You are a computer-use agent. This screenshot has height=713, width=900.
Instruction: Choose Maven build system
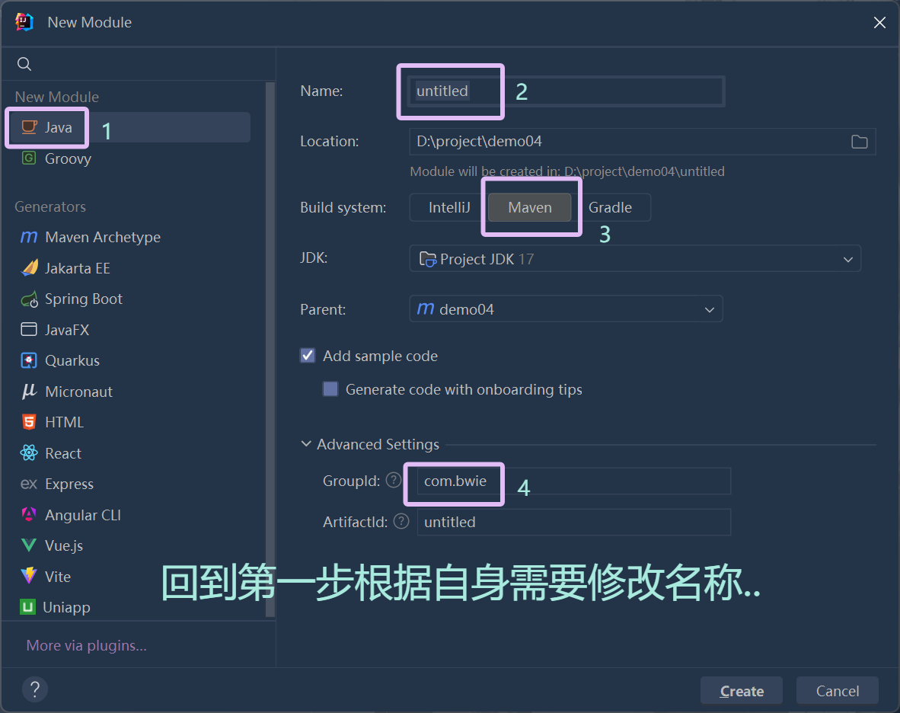tap(530, 207)
